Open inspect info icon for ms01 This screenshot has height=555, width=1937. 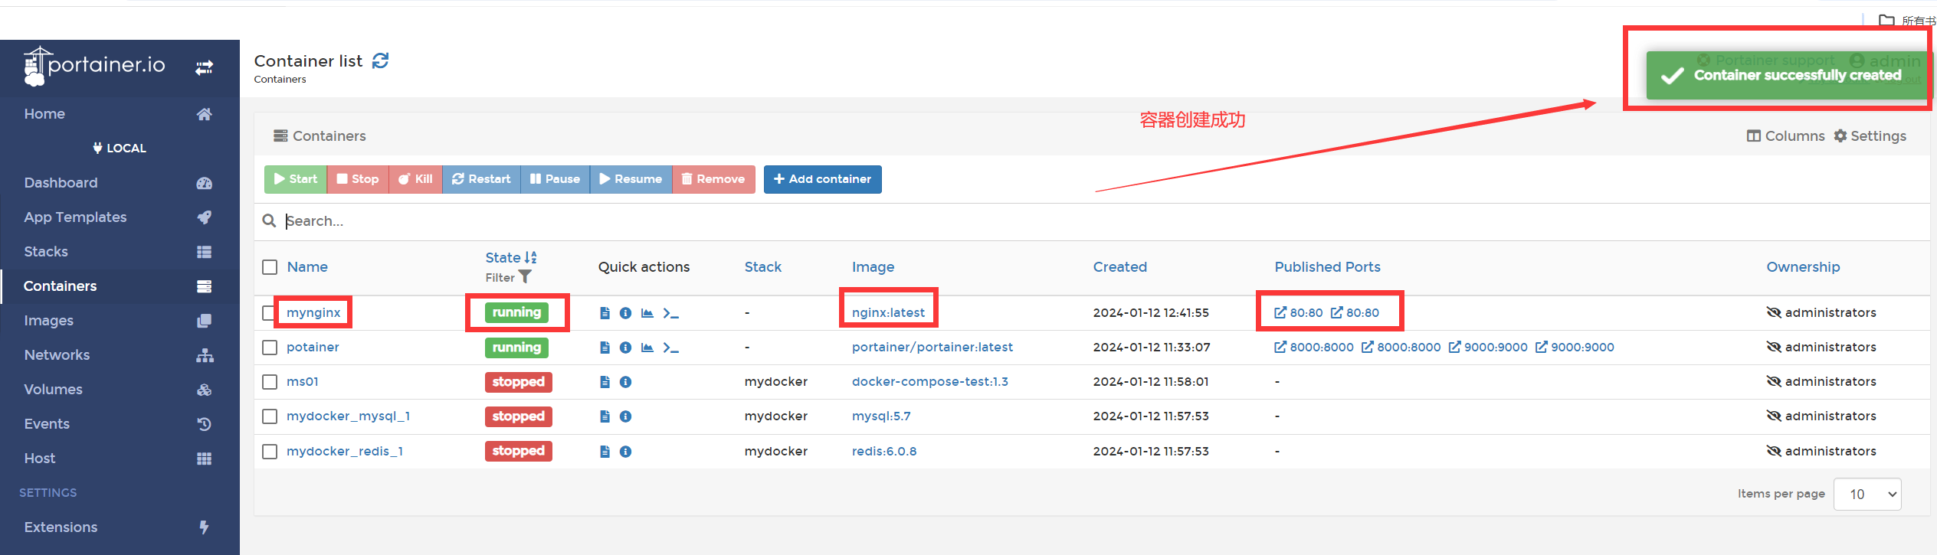click(625, 382)
